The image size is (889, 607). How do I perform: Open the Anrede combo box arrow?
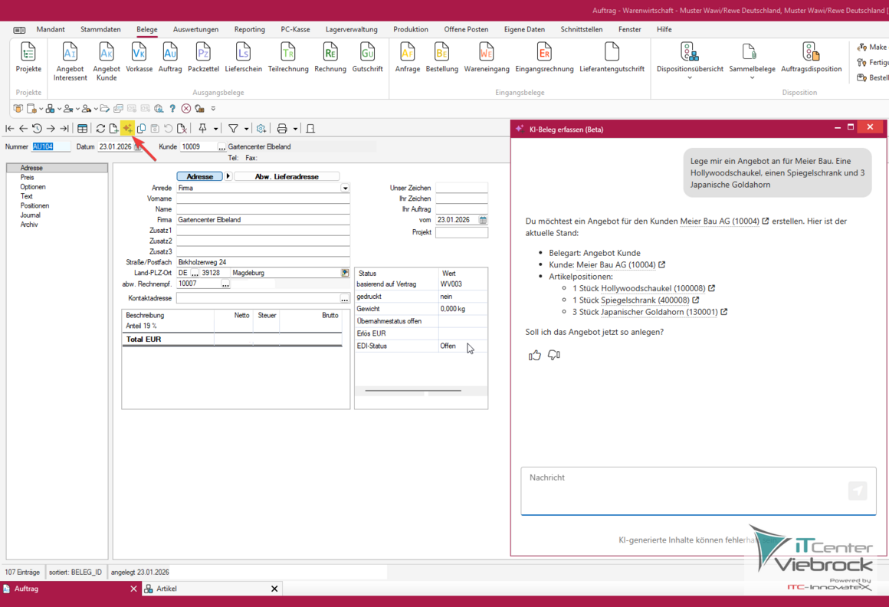(345, 189)
